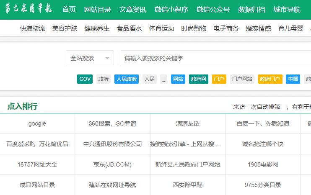Viewport: 311px width, 195px height.
Task: Open 微信公众号 in the top nav
Action: point(213,9)
